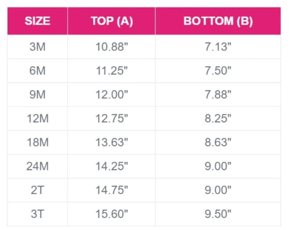The image size is (291, 230).
Task: Select the 2T size cell
Action: coord(37,190)
